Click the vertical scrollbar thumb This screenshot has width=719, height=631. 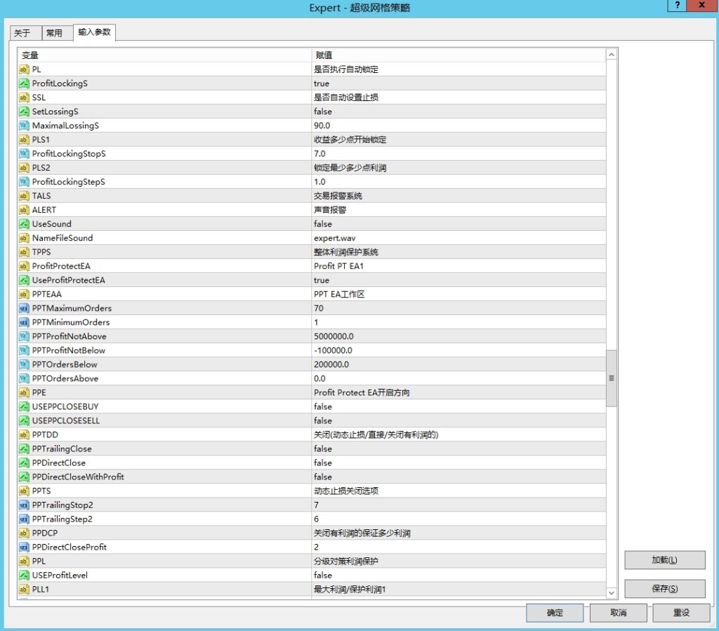(x=612, y=378)
